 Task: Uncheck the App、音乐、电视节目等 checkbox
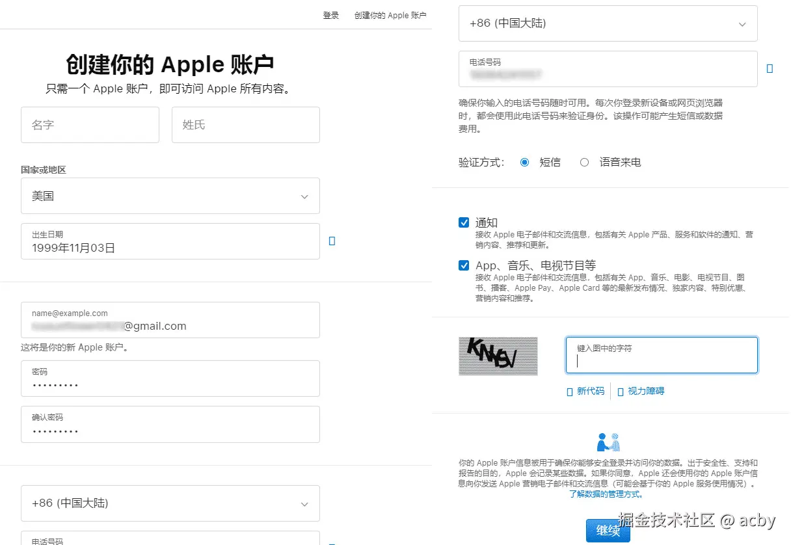463,265
